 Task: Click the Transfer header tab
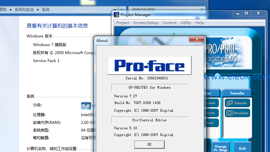[x=237, y=93]
